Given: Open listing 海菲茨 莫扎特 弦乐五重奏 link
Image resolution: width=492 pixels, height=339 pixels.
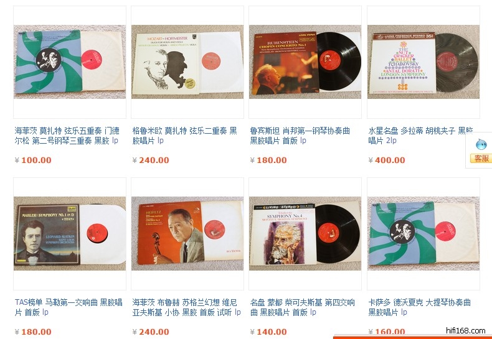Looking at the screenshot, I should tap(67, 136).
